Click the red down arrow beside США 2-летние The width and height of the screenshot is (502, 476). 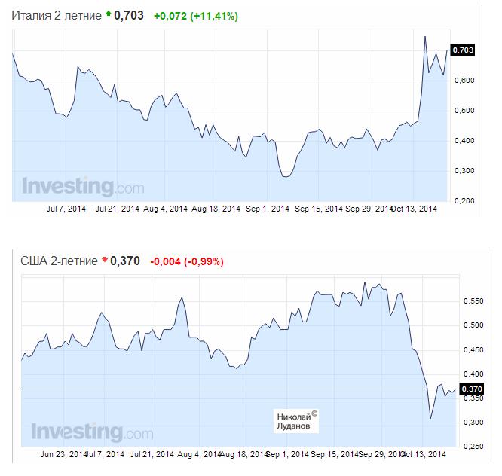click(103, 261)
